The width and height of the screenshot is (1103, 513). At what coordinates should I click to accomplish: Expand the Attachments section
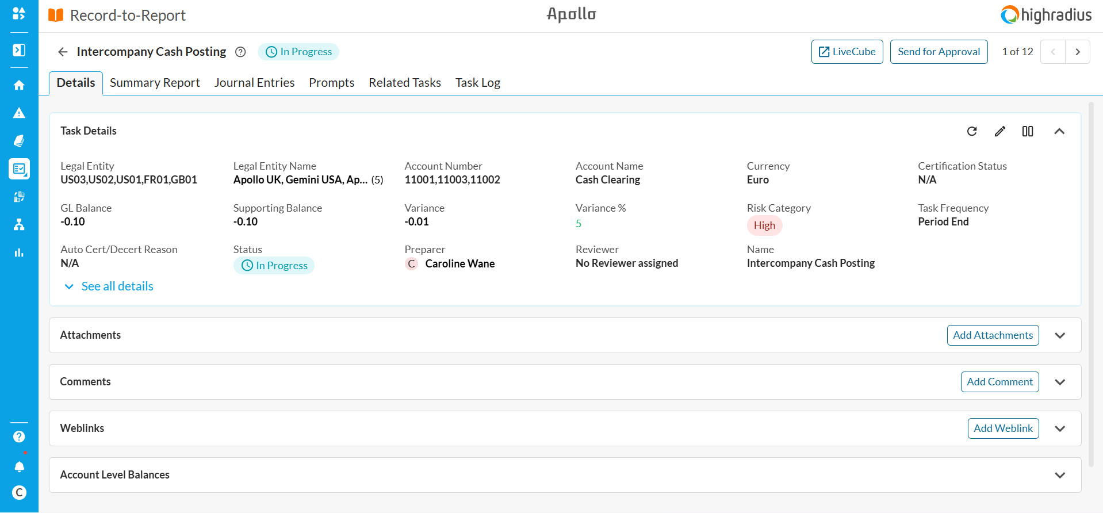tap(1060, 335)
